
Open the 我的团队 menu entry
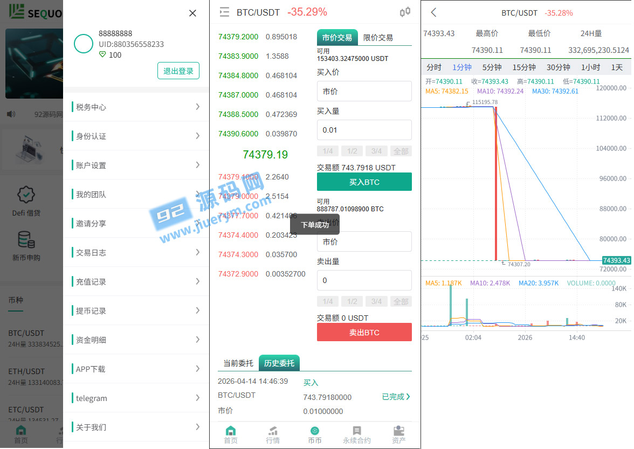click(x=136, y=194)
